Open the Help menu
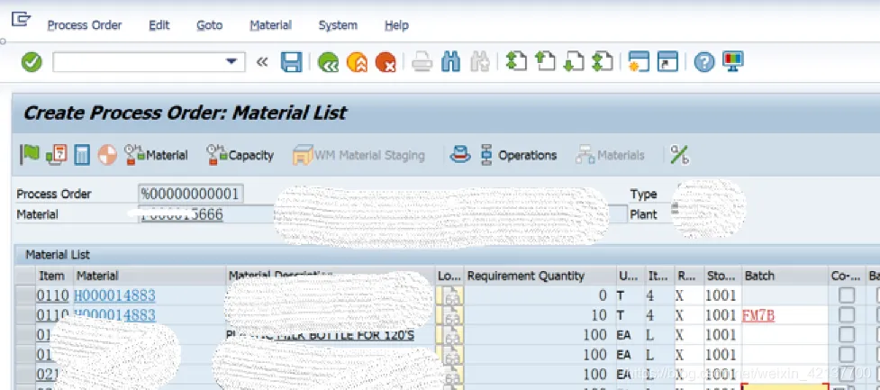This screenshot has width=880, height=390. [x=396, y=25]
